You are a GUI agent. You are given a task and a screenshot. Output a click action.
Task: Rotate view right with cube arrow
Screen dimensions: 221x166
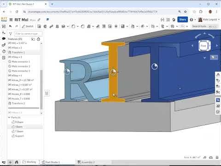point(217,46)
